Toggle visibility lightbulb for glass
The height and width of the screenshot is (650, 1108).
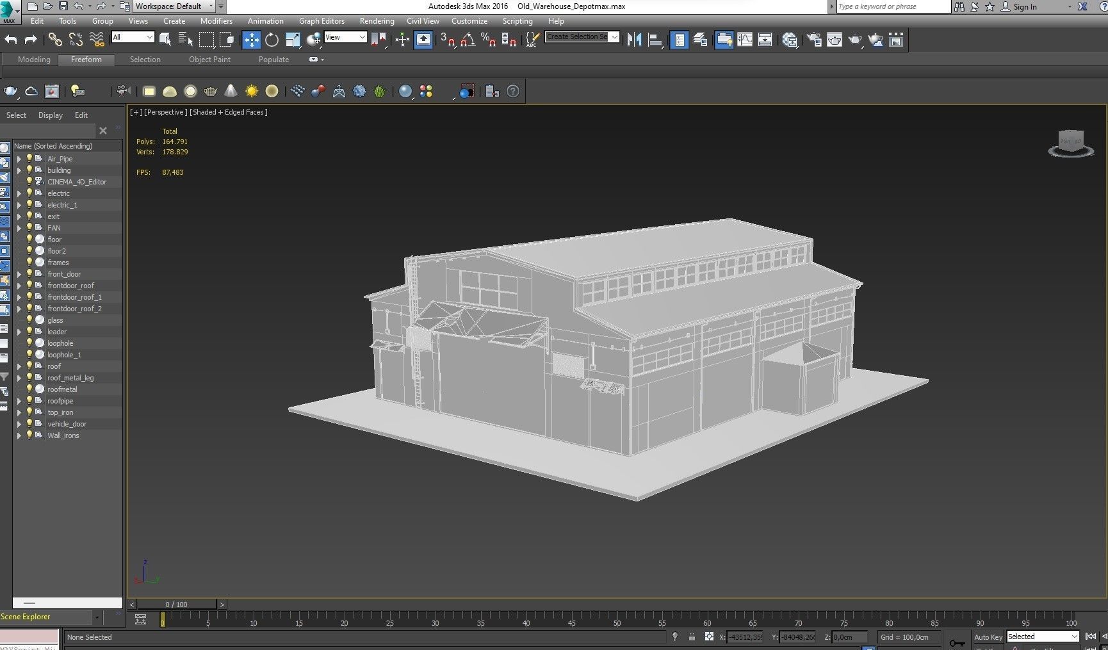click(x=29, y=320)
